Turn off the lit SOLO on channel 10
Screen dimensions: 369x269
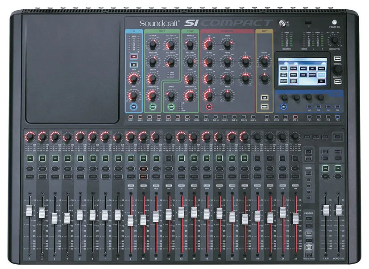pyautogui.click(x=143, y=176)
